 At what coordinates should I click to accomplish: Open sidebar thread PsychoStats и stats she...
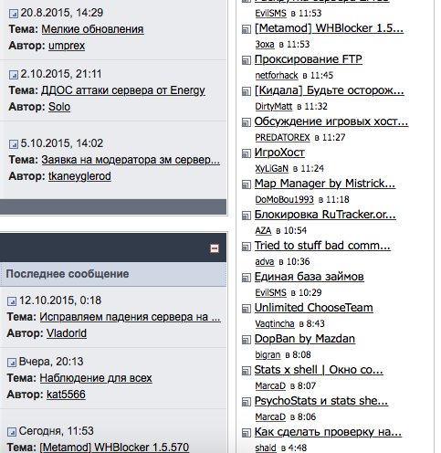click(x=321, y=401)
